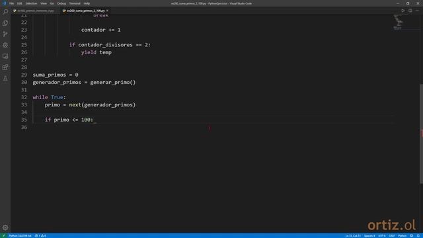This screenshot has width=423, height=238.
Task: Open the Selection menu
Action: pos(31,3)
